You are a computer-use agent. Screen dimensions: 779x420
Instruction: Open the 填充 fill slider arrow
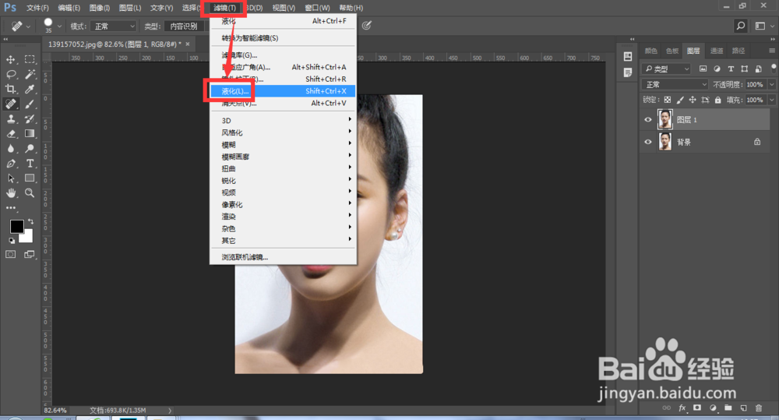click(x=771, y=100)
